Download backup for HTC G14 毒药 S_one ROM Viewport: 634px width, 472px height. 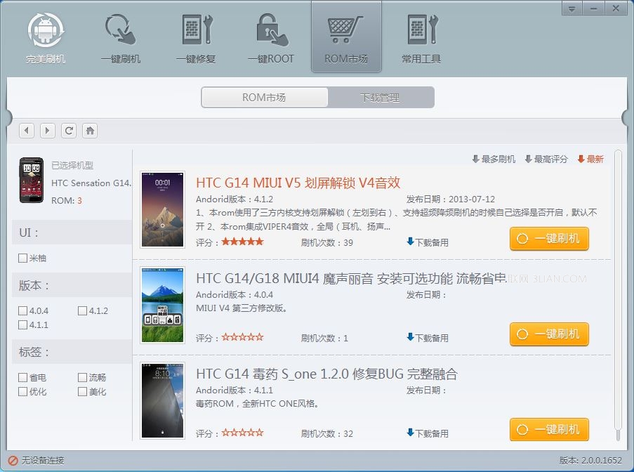coord(428,433)
